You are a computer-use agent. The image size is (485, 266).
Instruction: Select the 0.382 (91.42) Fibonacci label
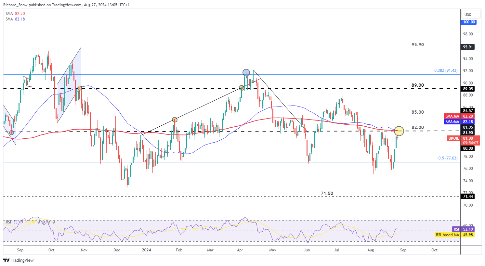pyautogui.click(x=446, y=70)
